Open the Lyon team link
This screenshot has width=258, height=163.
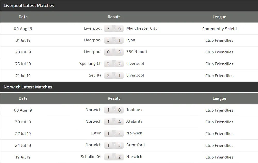pos(131,40)
